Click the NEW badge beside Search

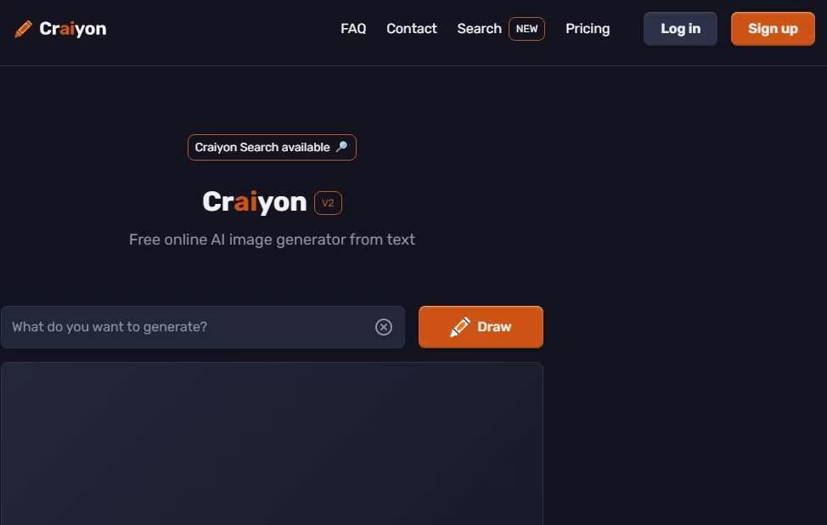[x=526, y=29]
